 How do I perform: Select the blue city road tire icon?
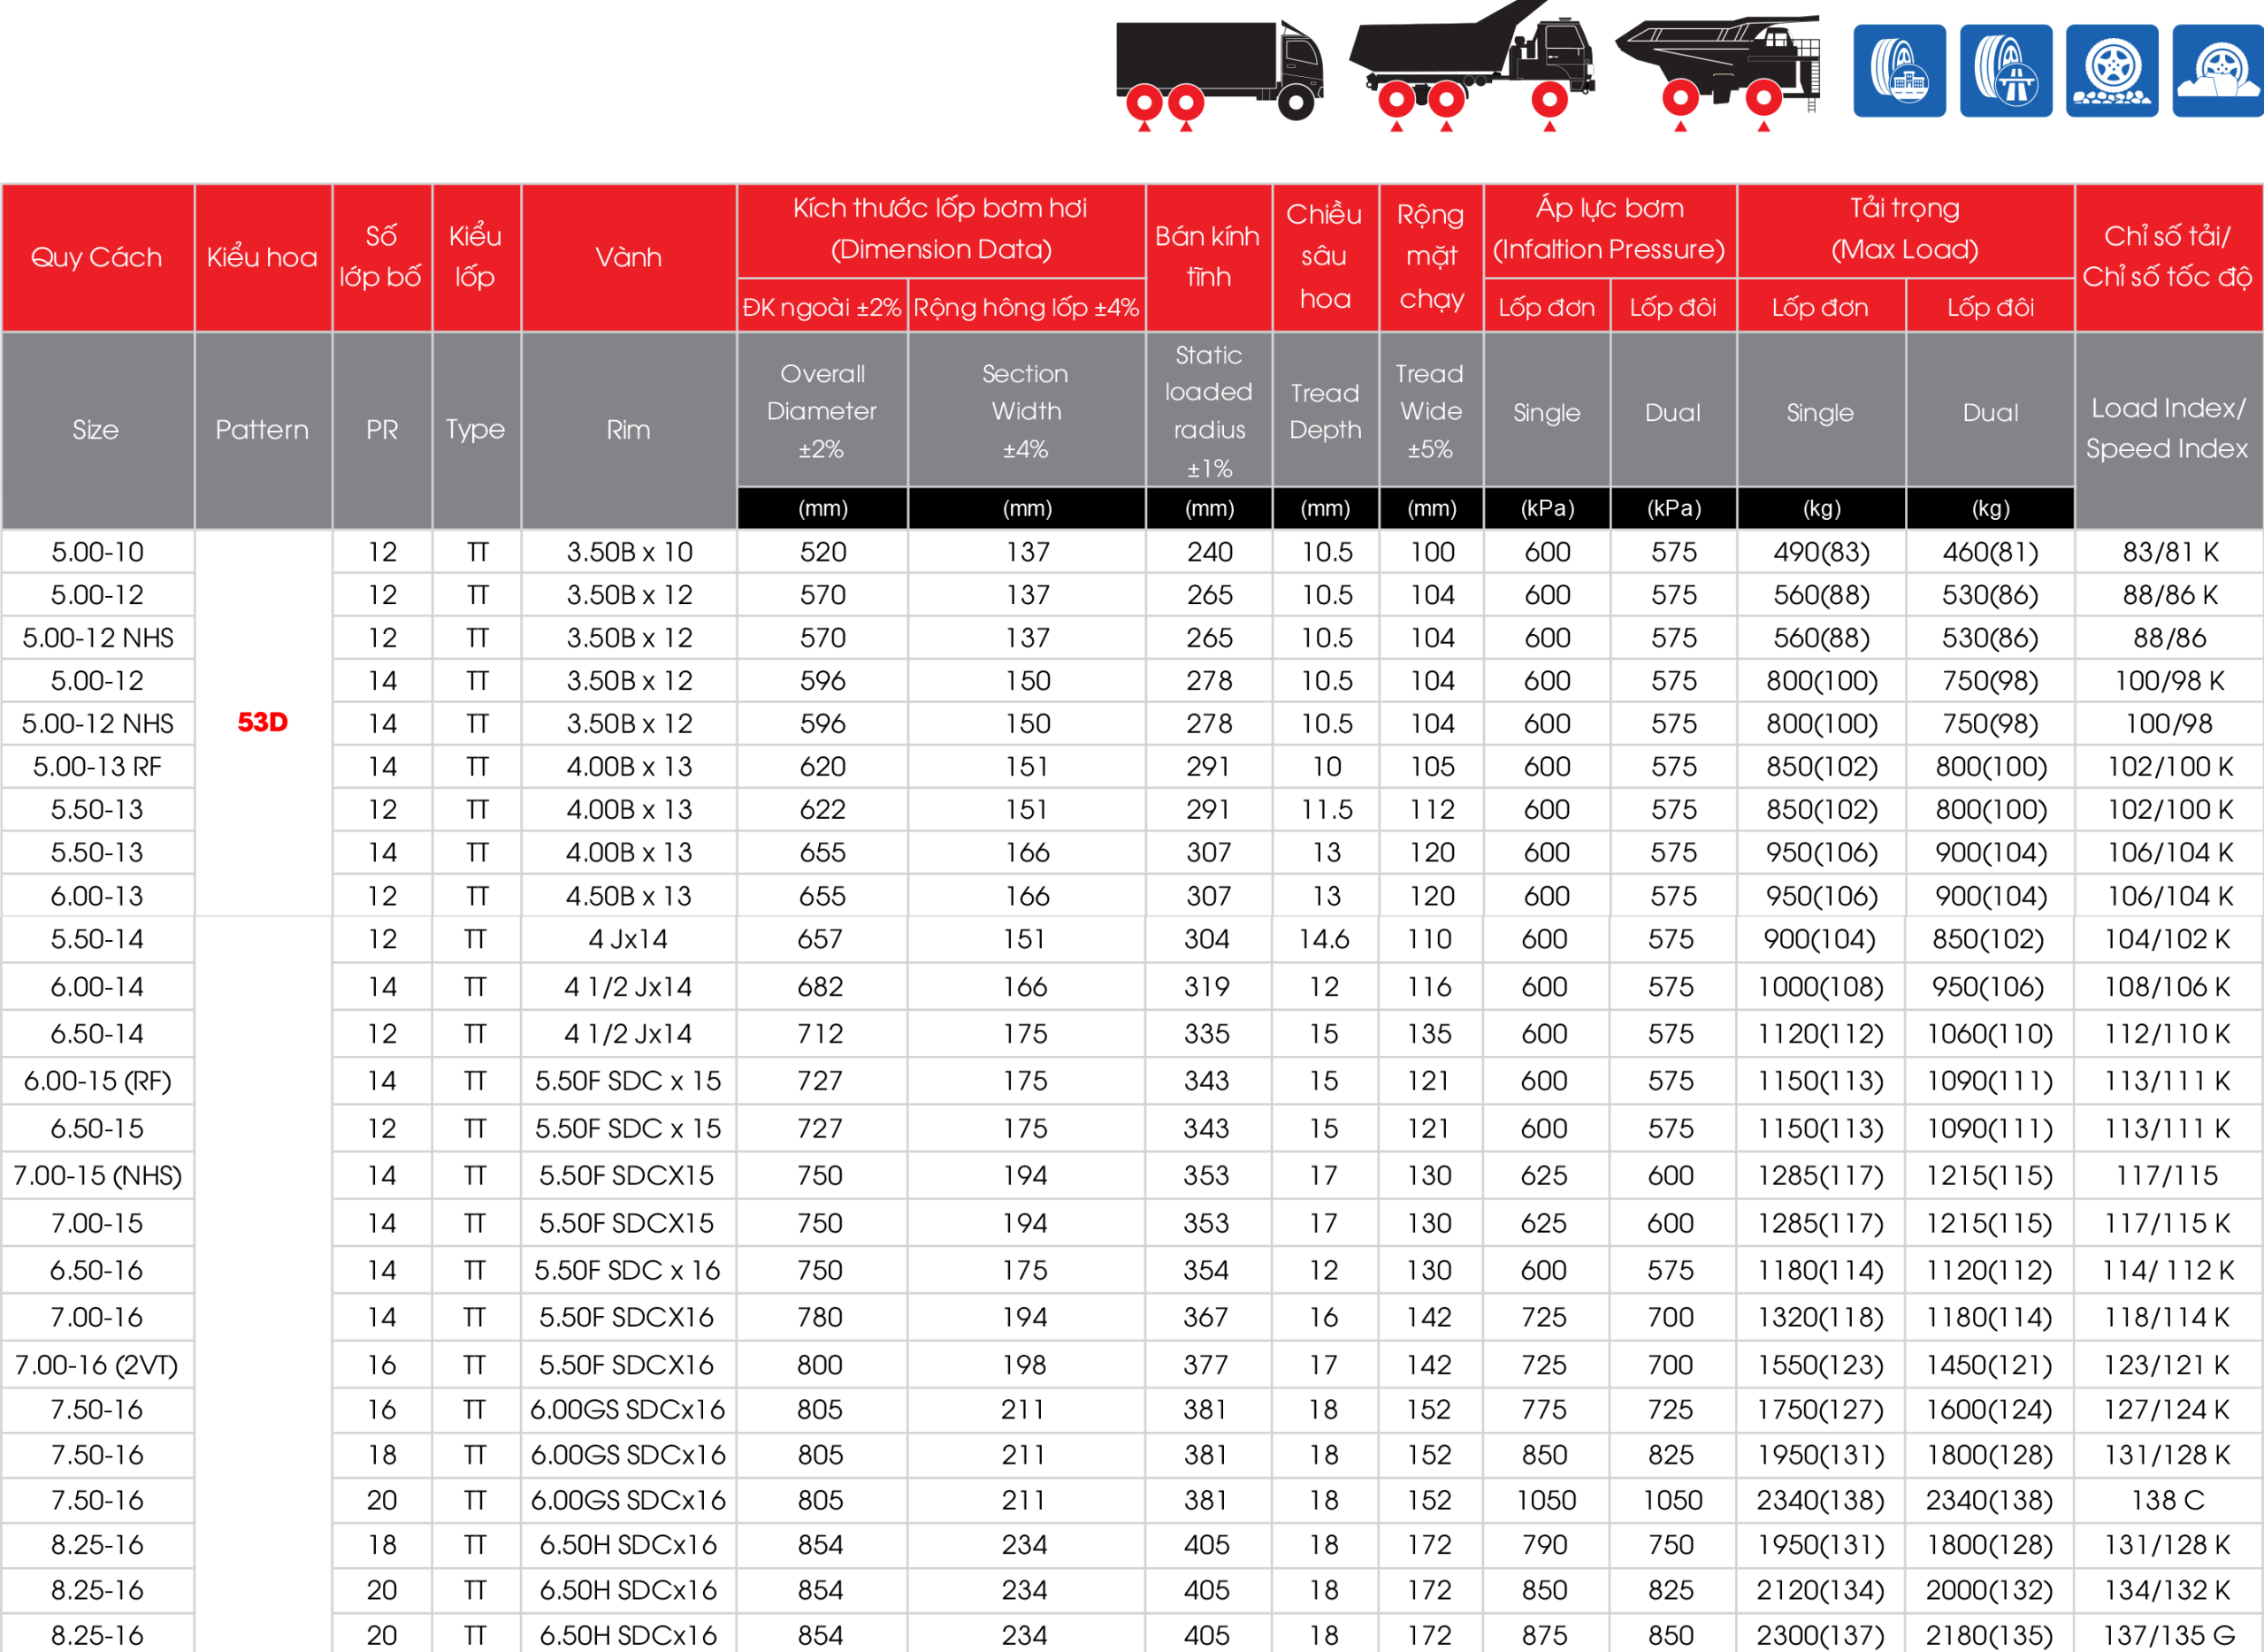click(1899, 71)
